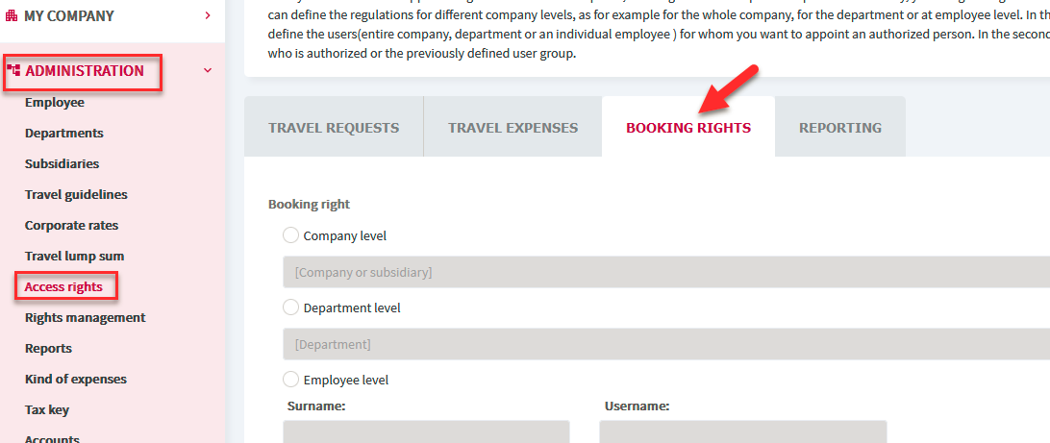
Task: Open the Department selection field
Action: tap(666, 345)
